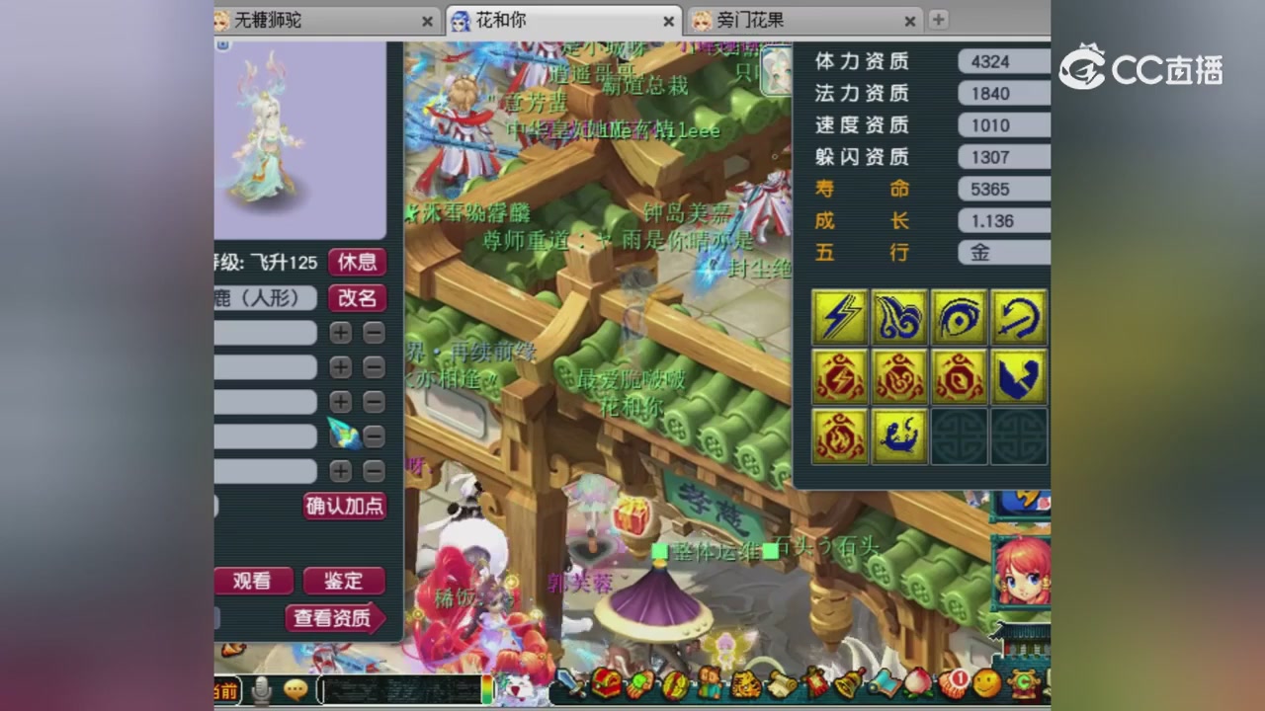Open the golden tiger pet icon

coord(745,683)
